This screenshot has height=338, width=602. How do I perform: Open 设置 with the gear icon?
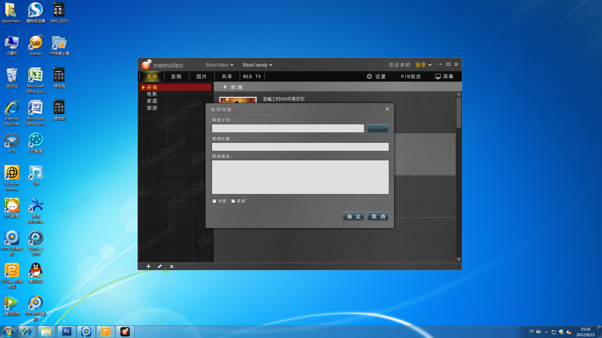coord(376,77)
